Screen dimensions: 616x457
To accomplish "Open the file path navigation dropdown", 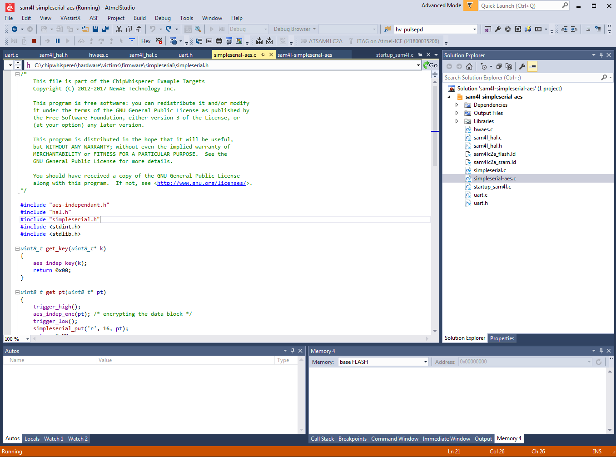I will point(418,65).
